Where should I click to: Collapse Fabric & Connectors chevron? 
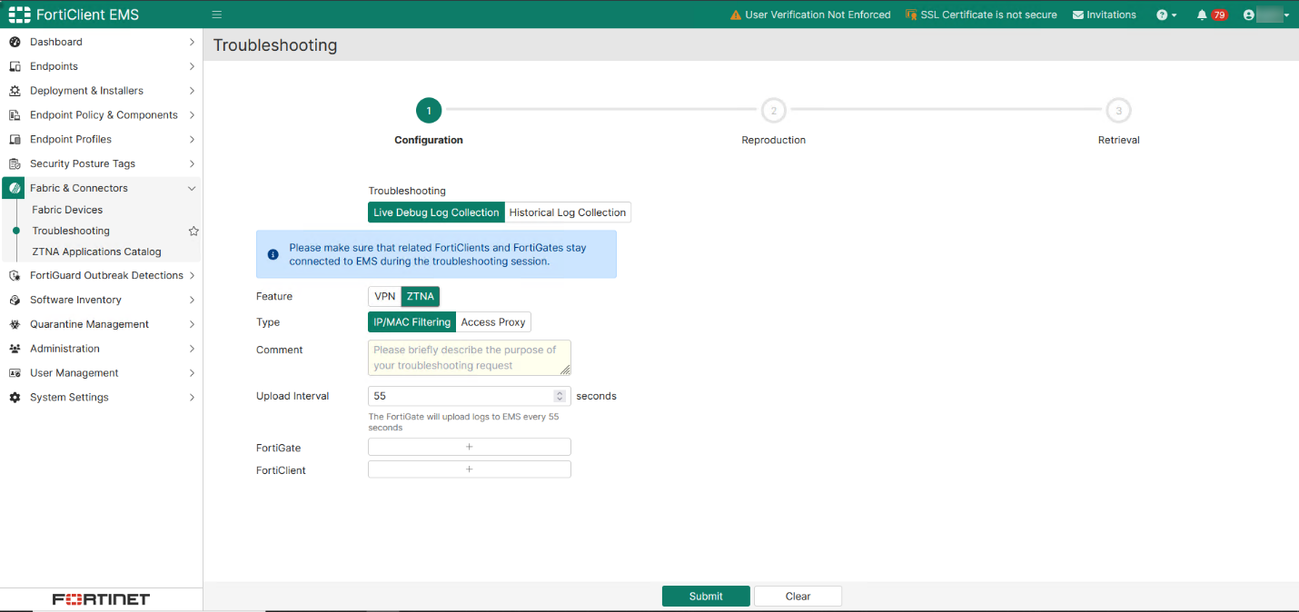tap(192, 188)
